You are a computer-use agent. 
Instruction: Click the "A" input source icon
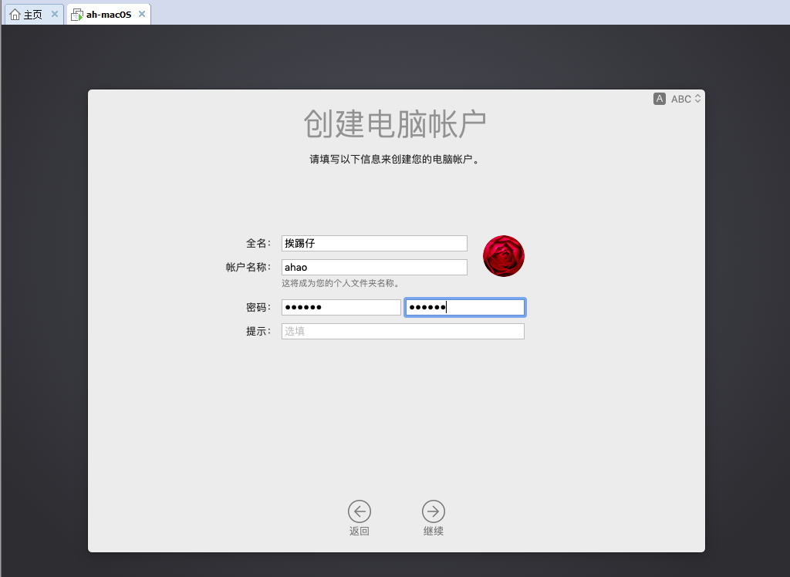click(659, 99)
